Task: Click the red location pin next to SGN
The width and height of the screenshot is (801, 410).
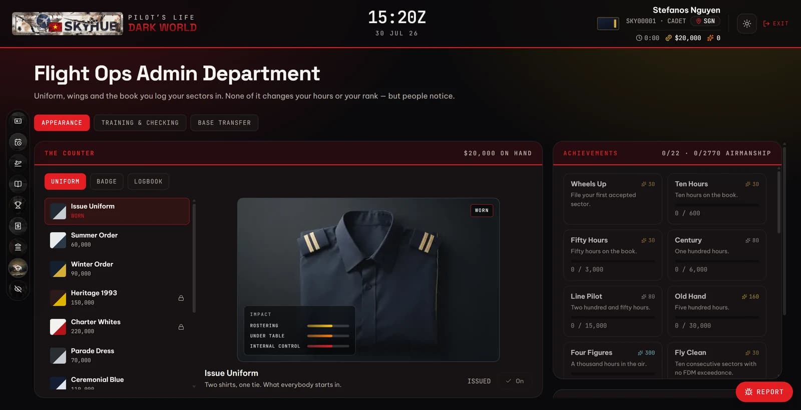Action: point(698,21)
